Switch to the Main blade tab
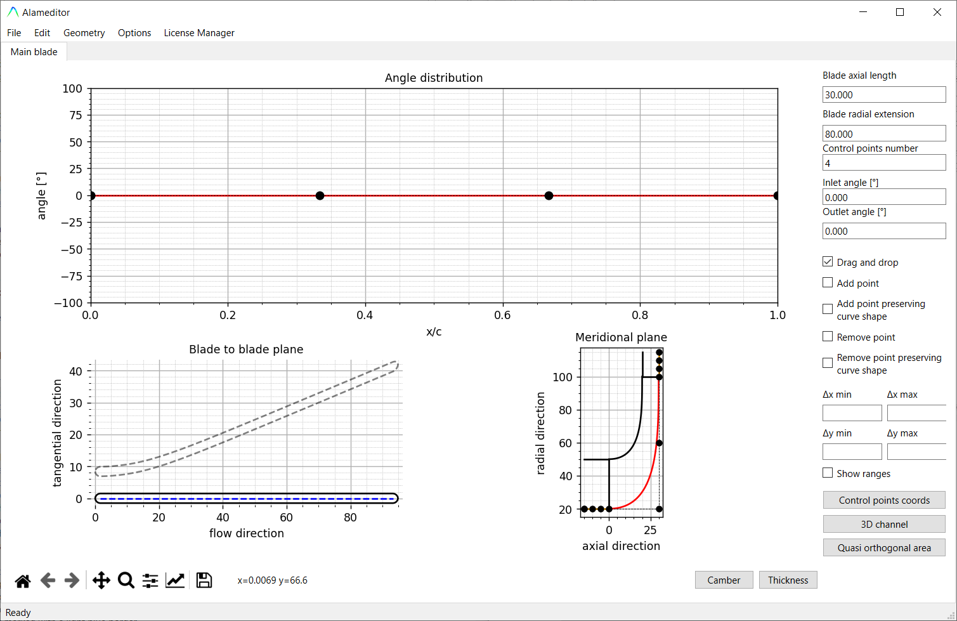The image size is (957, 621). tap(34, 52)
